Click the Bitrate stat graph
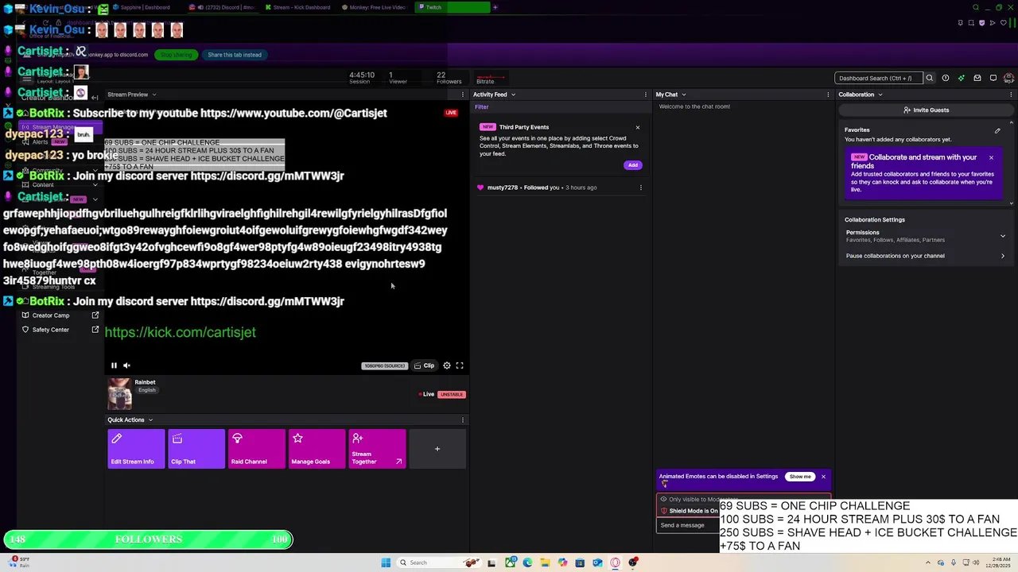The image size is (1018, 572). click(490, 78)
